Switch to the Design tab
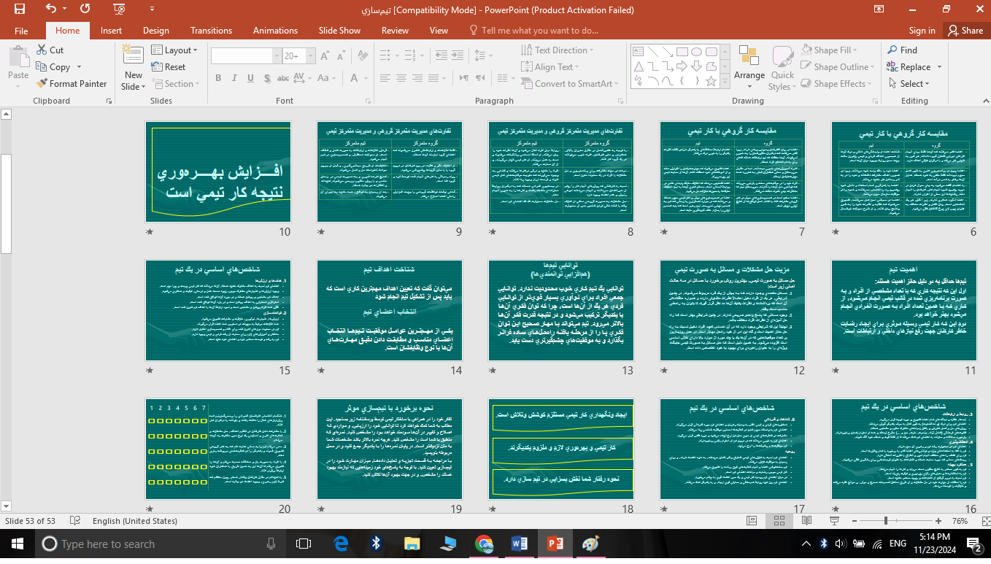Screen dimensions: 991x564 point(155,31)
